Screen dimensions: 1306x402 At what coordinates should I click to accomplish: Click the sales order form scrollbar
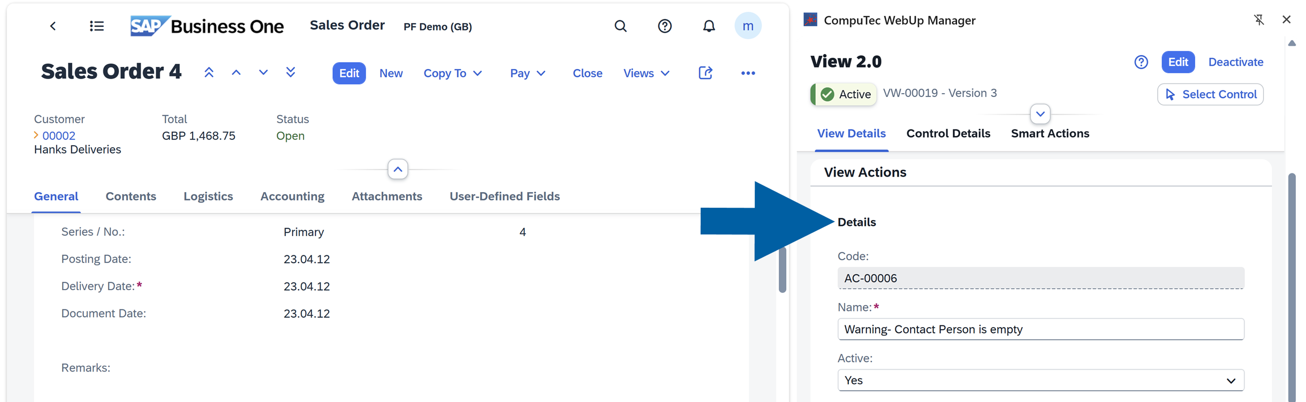click(782, 270)
